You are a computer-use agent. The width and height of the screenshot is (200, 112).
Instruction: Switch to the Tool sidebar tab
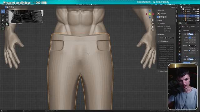pos(177,16)
